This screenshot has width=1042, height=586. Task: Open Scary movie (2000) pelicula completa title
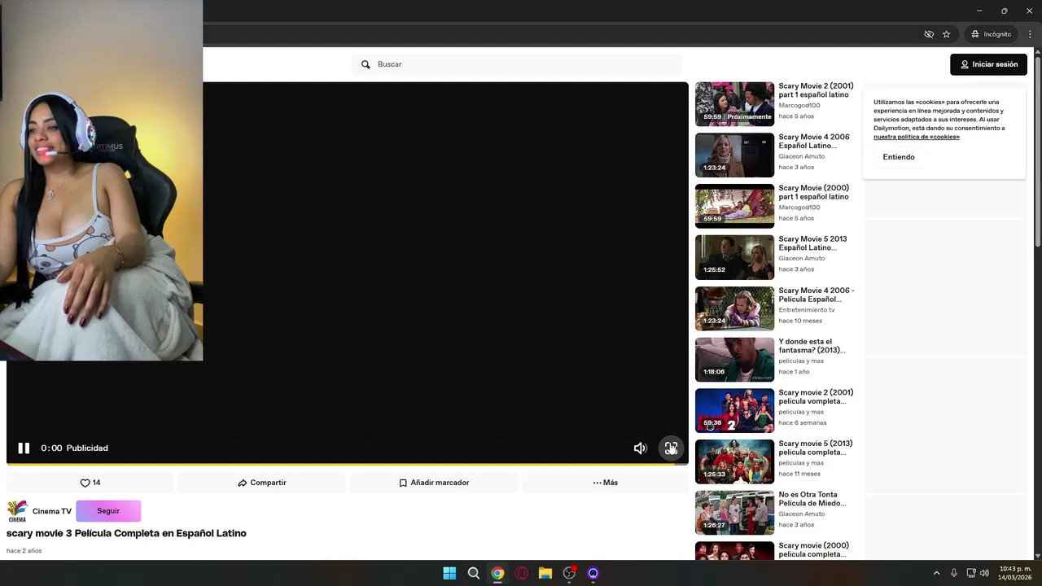[813, 549]
